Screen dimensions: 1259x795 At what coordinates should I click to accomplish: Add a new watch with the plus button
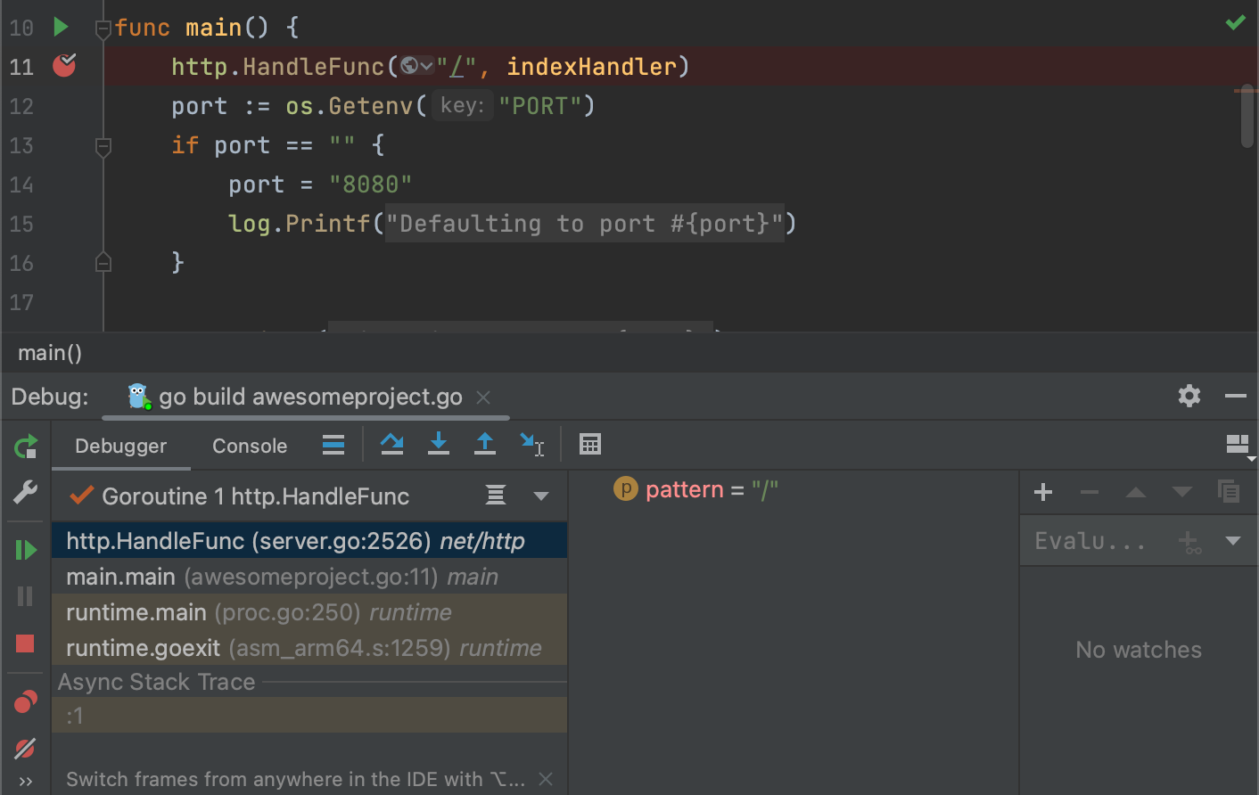[x=1043, y=491]
